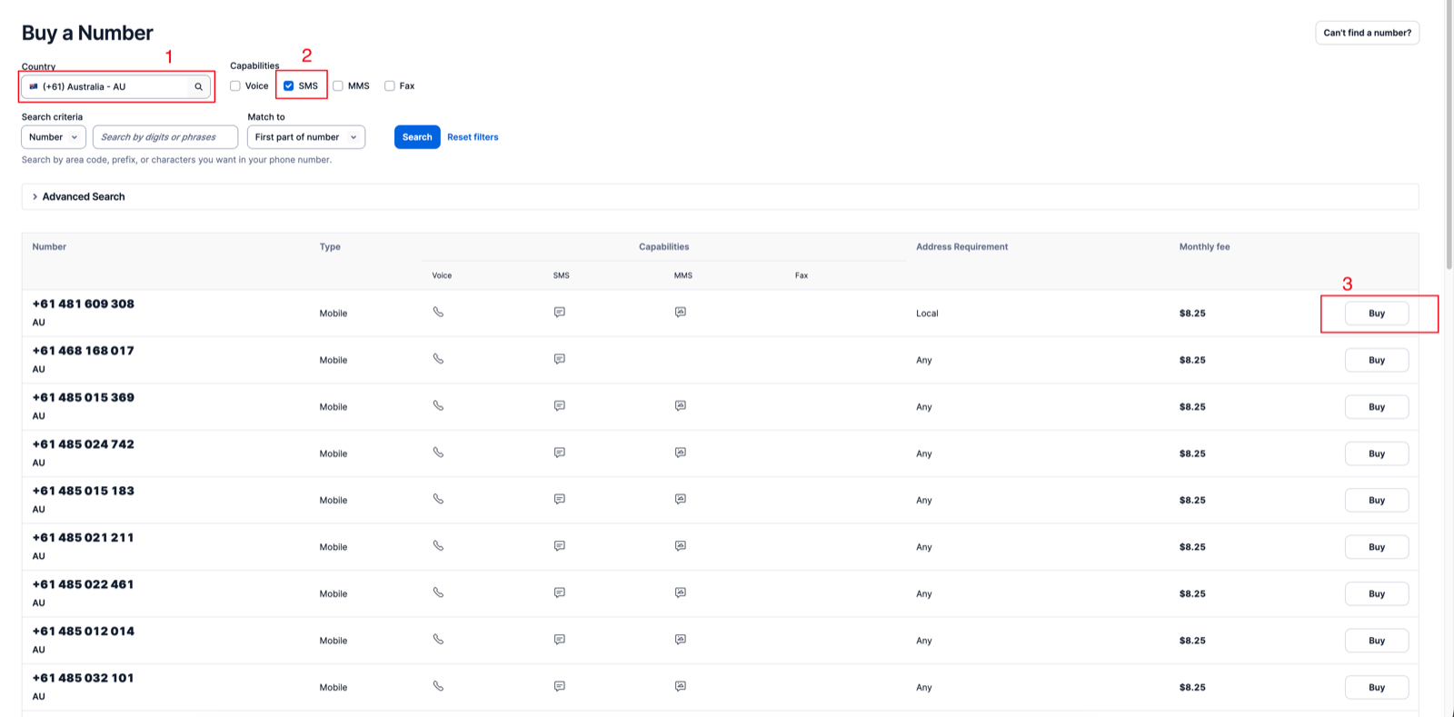Click the Search by digits or phrases field
This screenshot has width=1454, height=717.
point(165,137)
